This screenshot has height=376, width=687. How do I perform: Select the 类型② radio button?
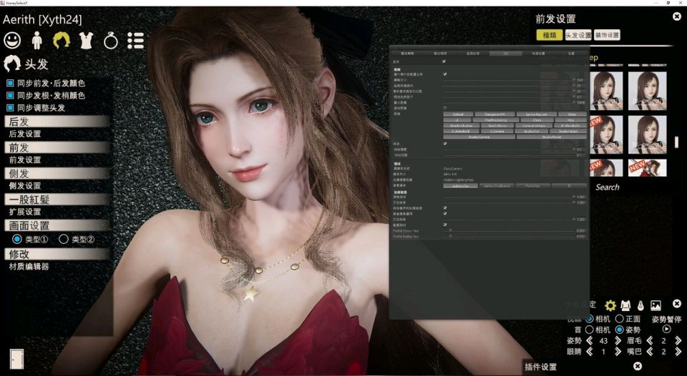63,239
